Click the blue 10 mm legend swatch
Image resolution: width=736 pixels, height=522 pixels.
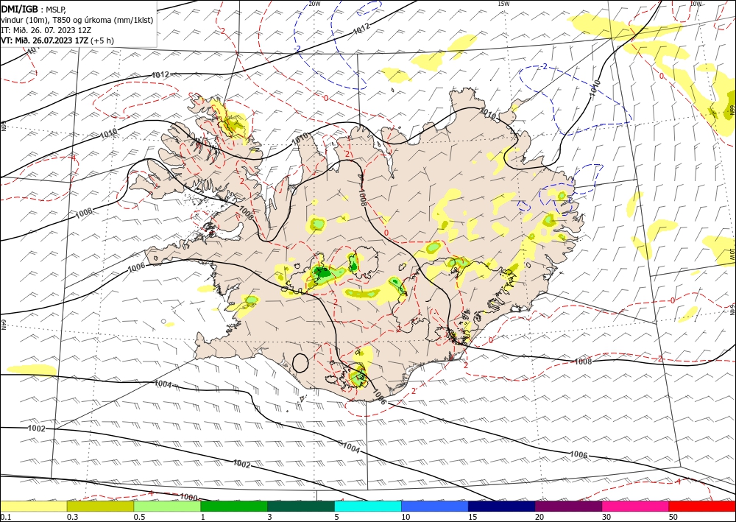click(x=435, y=506)
